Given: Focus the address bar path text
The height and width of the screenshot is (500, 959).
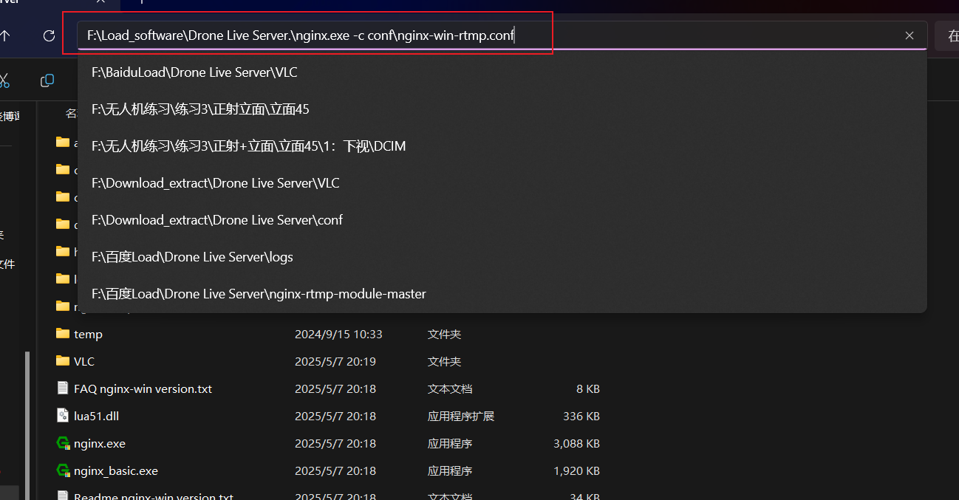Looking at the screenshot, I should tap(301, 35).
